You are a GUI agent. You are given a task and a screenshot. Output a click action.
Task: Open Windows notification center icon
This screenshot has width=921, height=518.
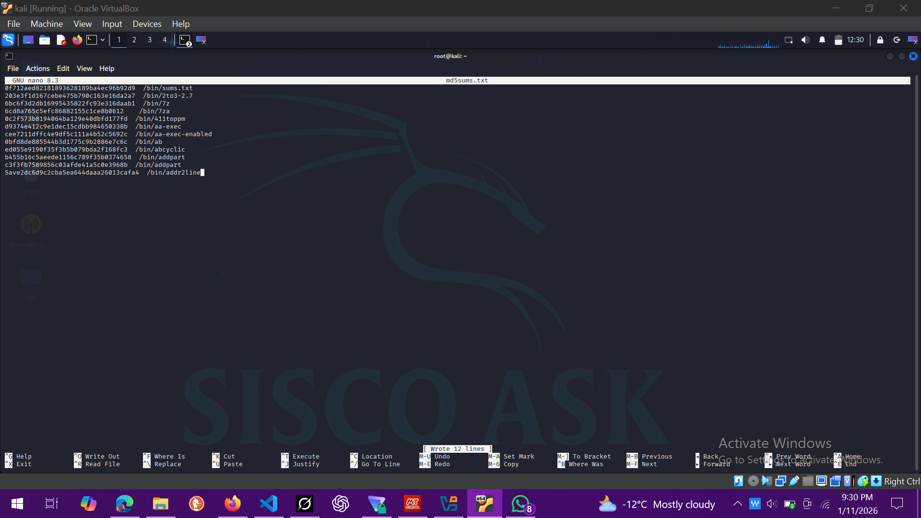coord(897,504)
